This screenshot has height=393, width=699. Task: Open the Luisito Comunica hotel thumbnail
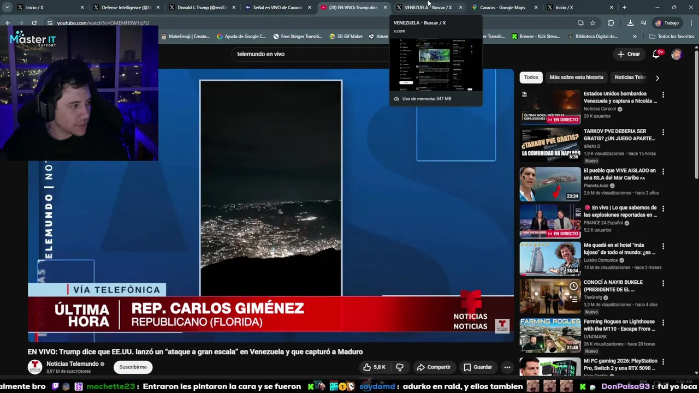pos(550,259)
